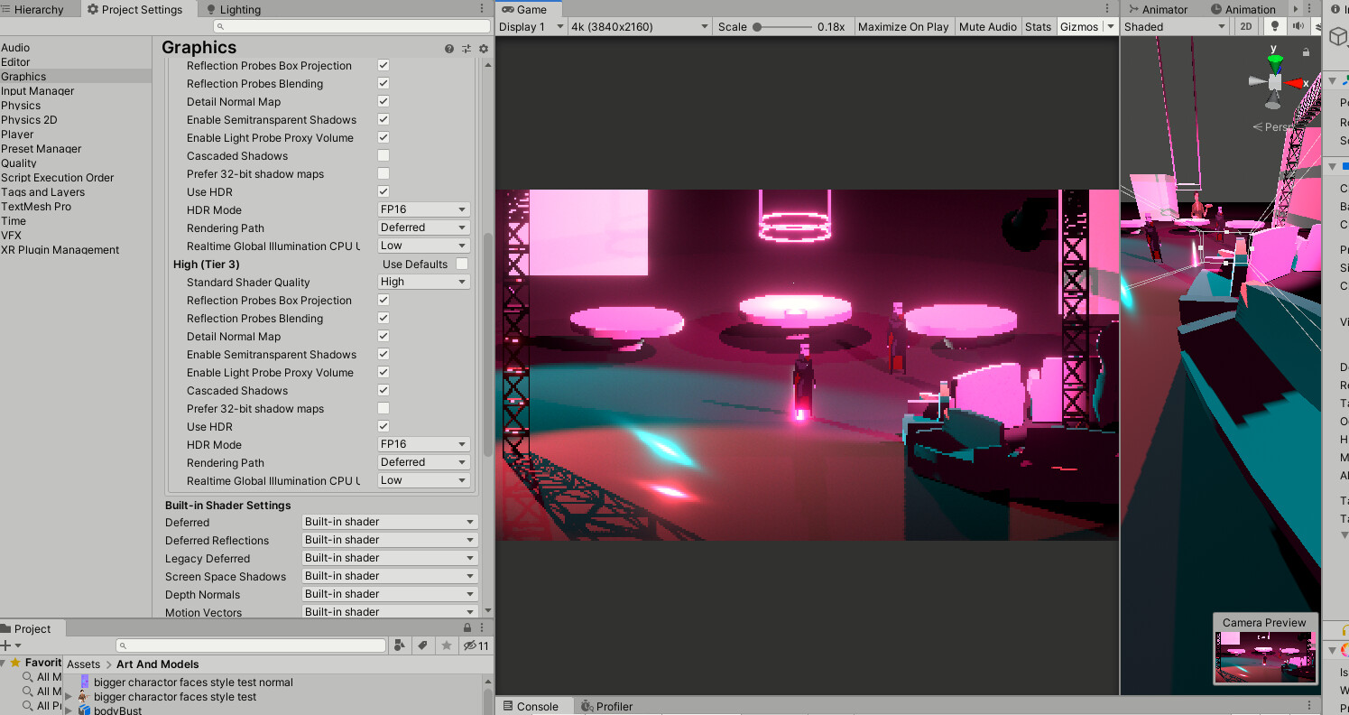Open the Graphics settings gear icon
The height and width of the screenshot is (715, 1349).
click(x=484, y=48)
